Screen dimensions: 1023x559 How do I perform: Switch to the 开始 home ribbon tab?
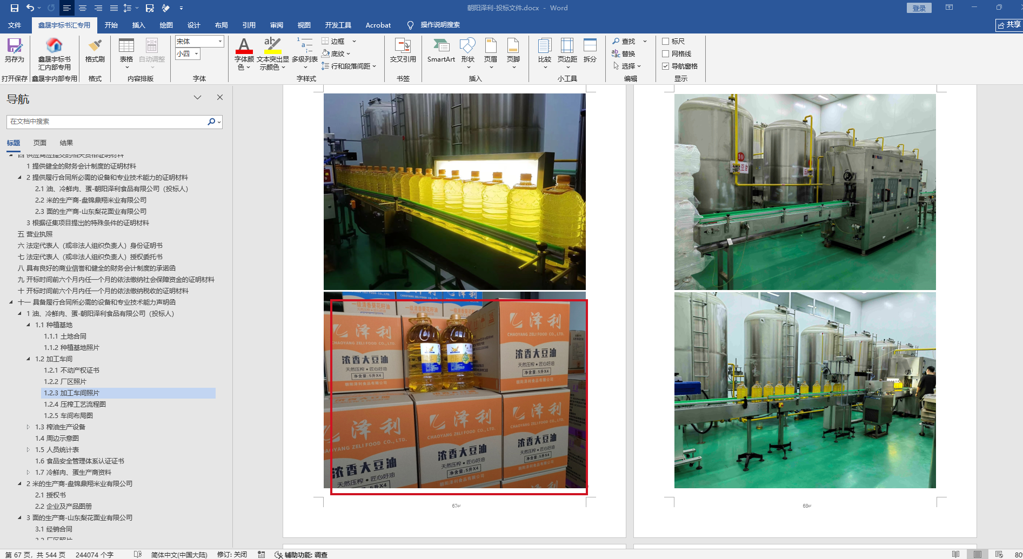tap(111, 25)
